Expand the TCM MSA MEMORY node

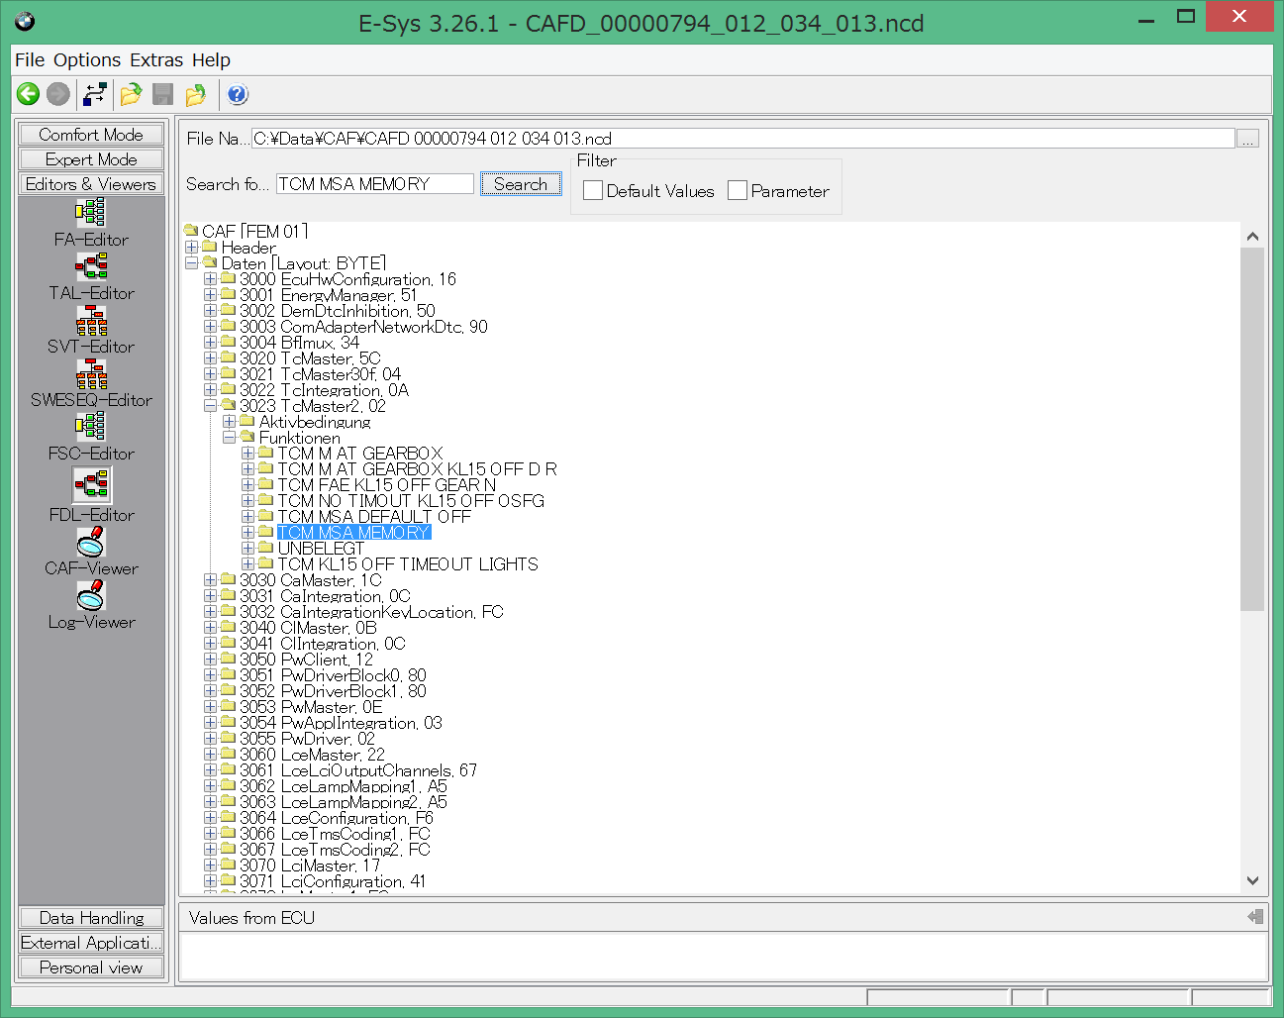point(248,533)
